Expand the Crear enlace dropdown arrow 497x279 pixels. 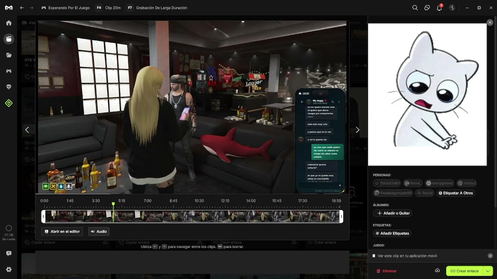point(488,271)
